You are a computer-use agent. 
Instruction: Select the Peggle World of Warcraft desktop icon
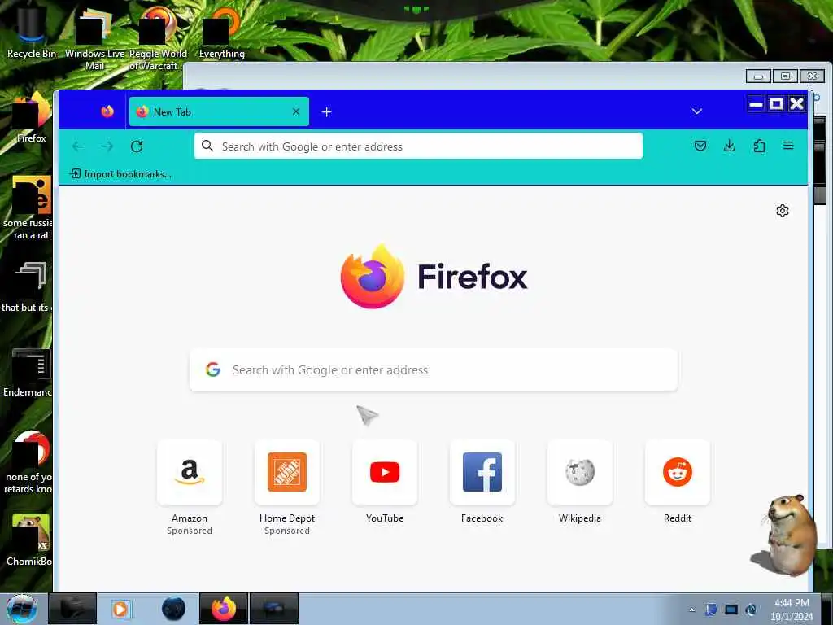click(x=158, y=40)
